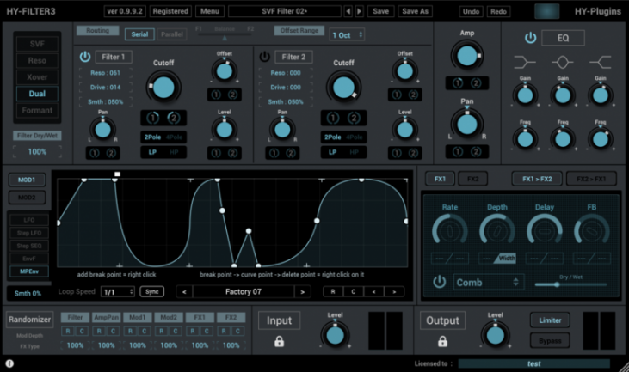Switch Filter 1 to HP mode
This screenshot has width=629, height=372.
174,152
